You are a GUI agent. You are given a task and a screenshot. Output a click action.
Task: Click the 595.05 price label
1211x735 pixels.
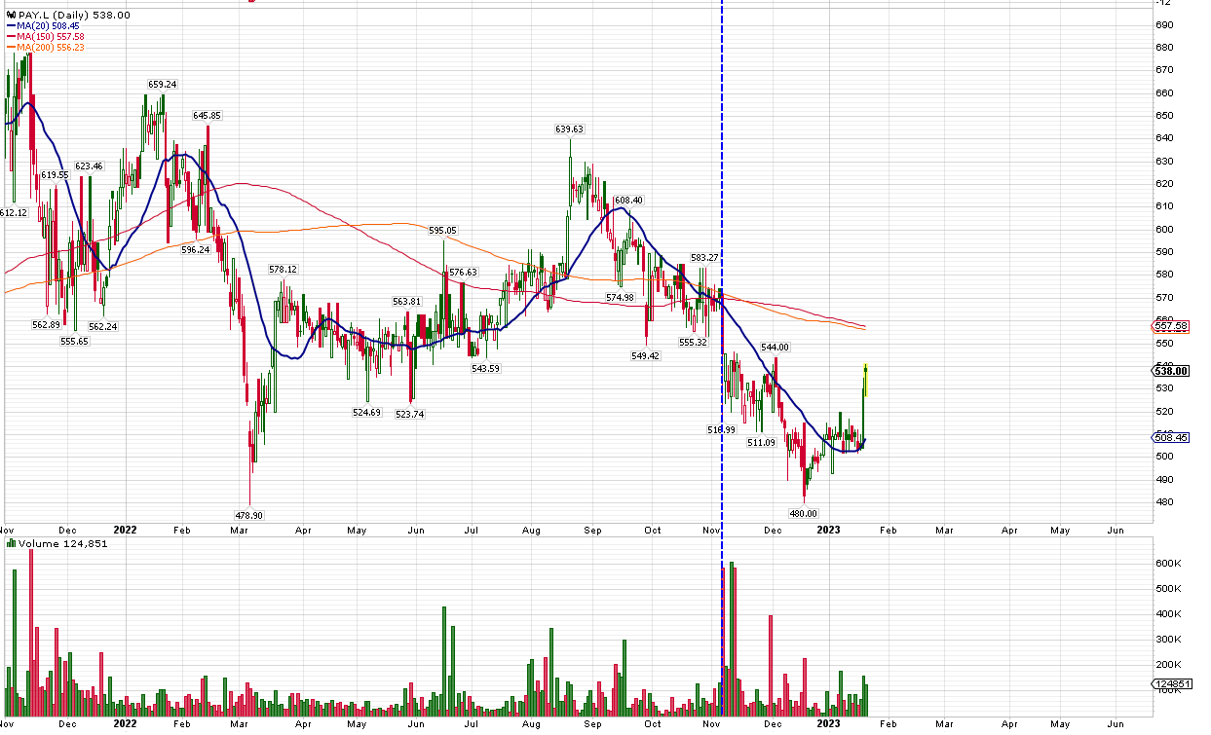click(442, 231)
